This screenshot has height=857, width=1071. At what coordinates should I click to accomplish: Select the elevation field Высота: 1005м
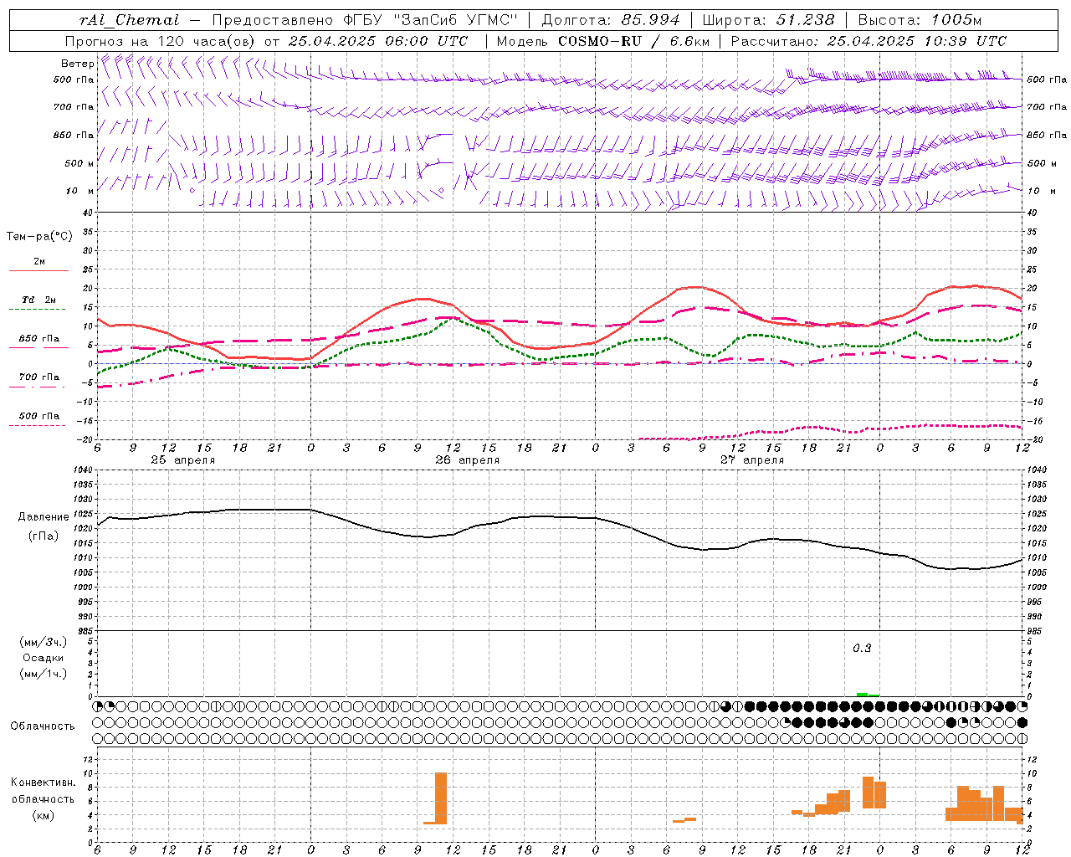tap(920, 20)
